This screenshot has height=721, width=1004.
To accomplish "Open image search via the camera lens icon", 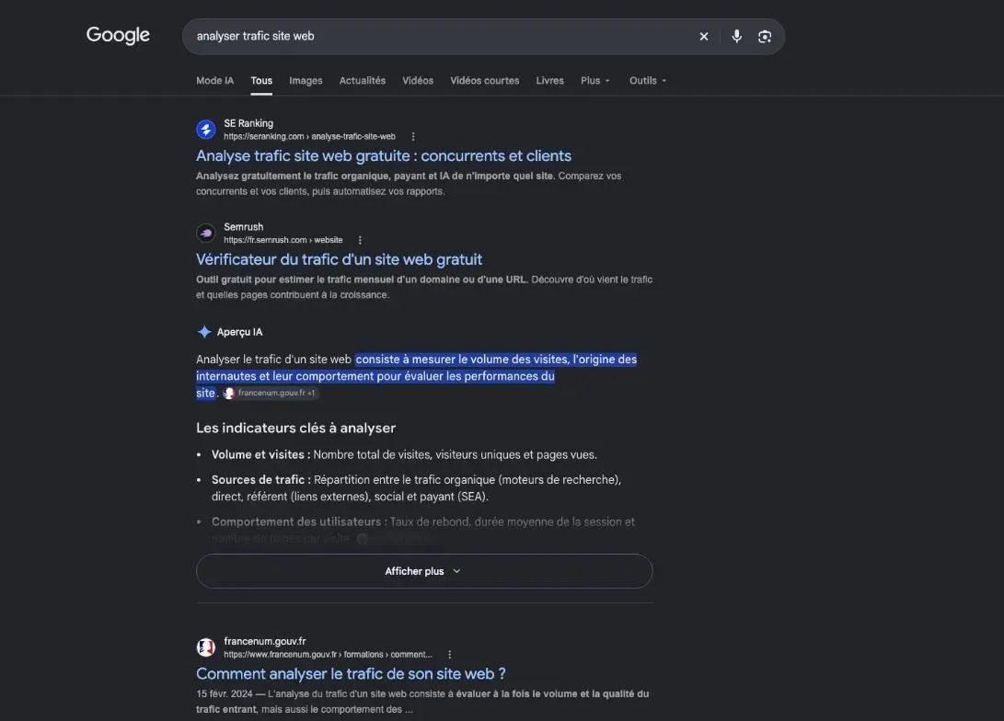I will click(765, 37).
